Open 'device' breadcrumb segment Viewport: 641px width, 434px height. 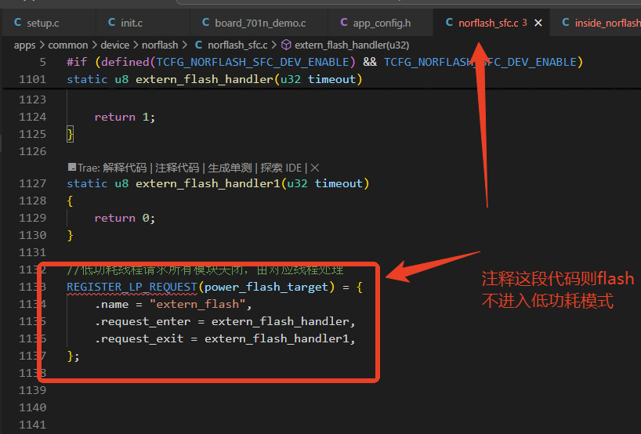(x=115, y=45)
